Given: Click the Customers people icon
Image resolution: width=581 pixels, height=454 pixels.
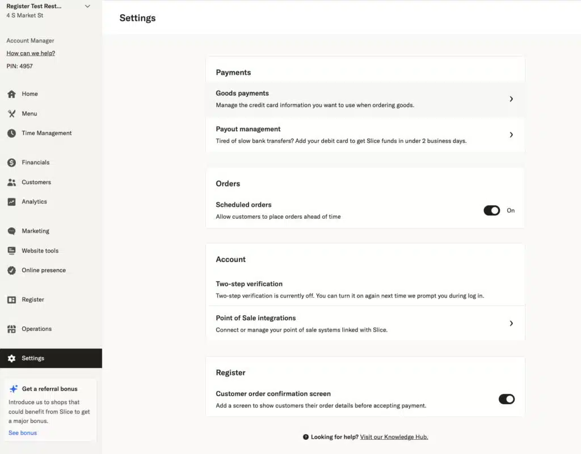Looking at the screenshot, I should (x=11, y=183).
